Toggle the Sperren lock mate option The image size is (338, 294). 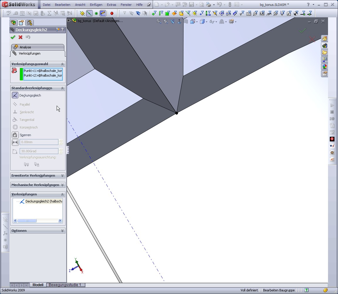(x=15, y=135)
